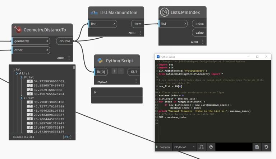Click the Python Script node logo icon

click(x=100, y=61)
